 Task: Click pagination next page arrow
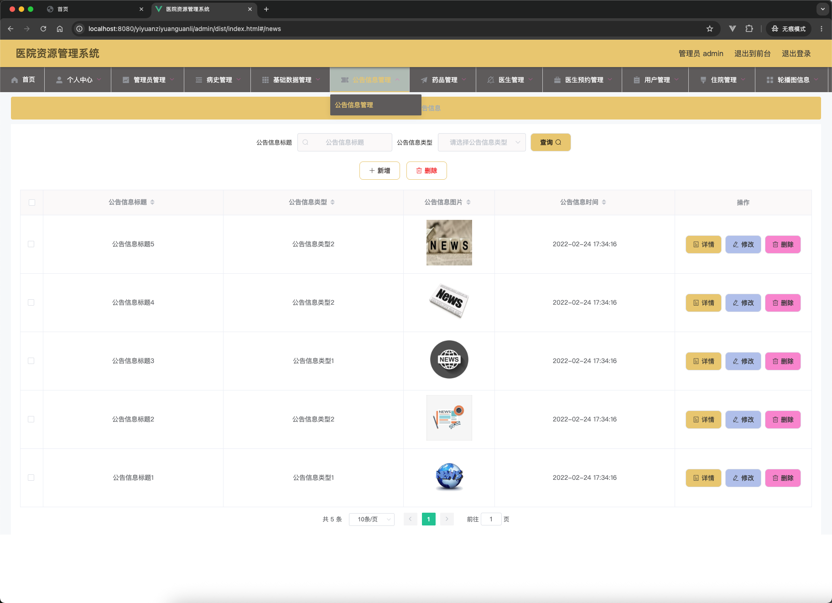[x=447, y=519]
